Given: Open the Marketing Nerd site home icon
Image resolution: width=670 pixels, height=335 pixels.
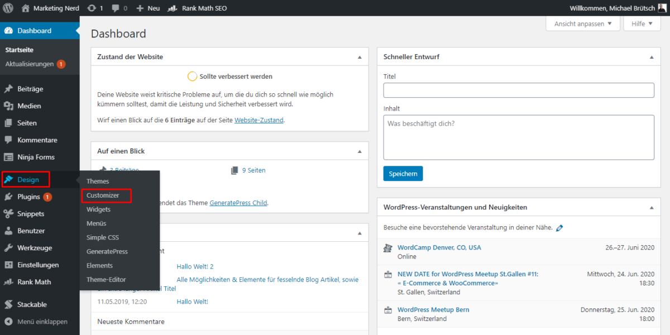Looking at the screenshot, I should pyautogui.click(x=26, y=8).
